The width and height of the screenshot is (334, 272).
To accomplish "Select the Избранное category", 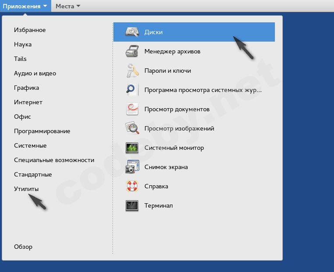I will (30, 30).
